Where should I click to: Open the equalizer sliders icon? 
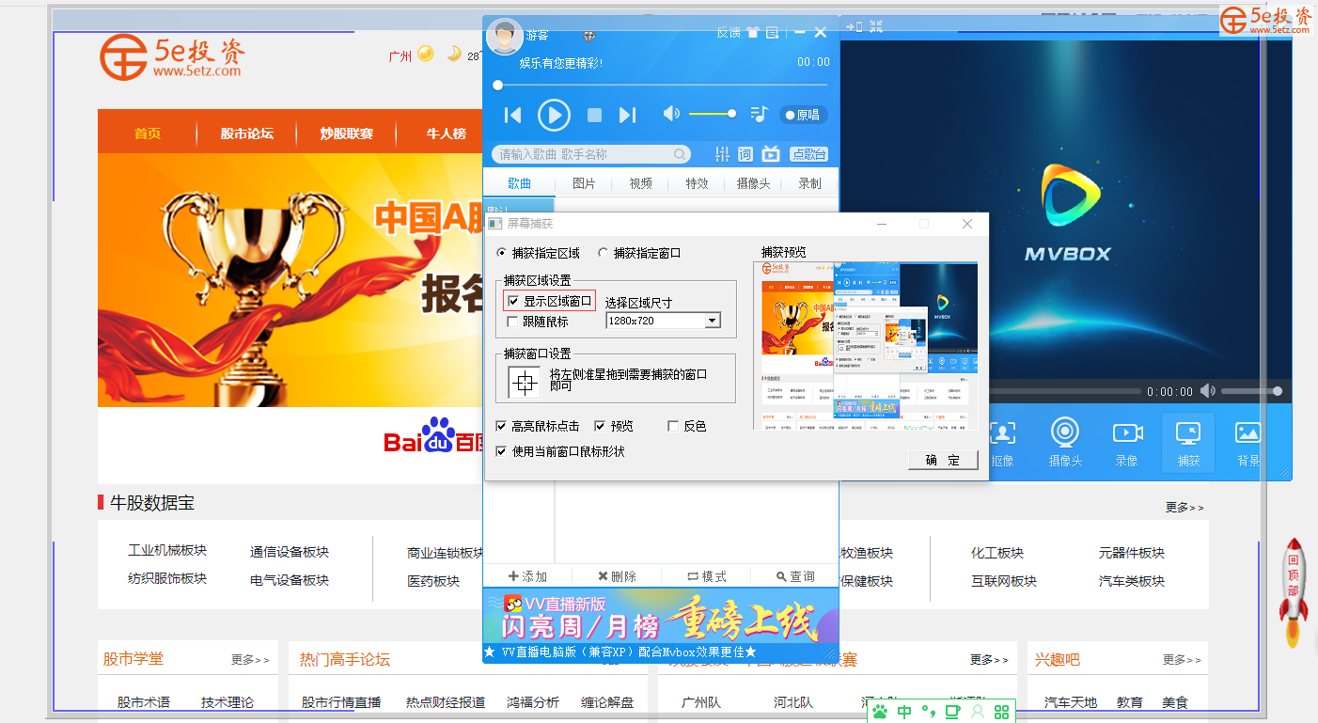[722, 154]
